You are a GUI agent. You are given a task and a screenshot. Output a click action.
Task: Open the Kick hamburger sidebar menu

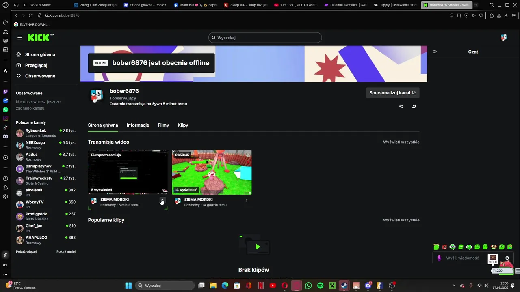(19, 38)
